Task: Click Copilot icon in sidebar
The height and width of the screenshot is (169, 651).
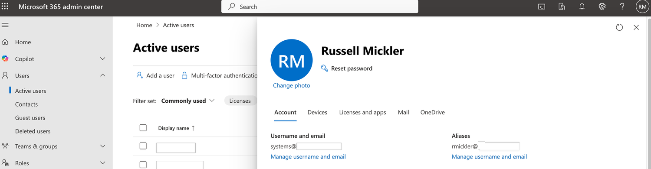Action: 5,58
